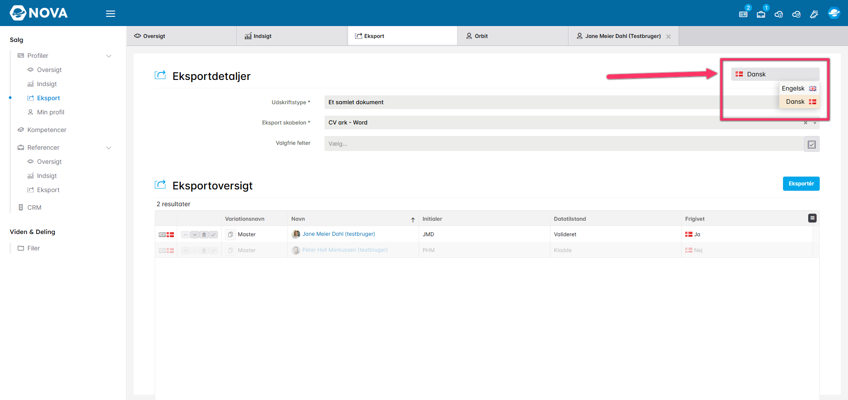Close the Jane Meier Dahl (Testbruger) tab
Screen dimensions: 848x400
[668, 37]
